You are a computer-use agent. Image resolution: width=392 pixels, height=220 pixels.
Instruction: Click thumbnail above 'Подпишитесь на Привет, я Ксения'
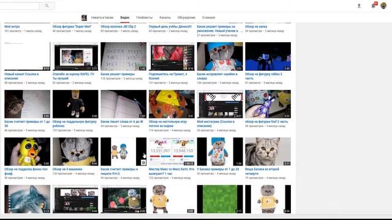[x=171, y=56]
